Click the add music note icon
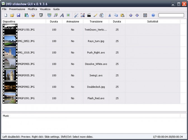 55,15
